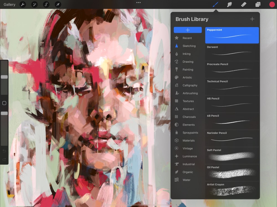Select the Eraser tool

243,4
